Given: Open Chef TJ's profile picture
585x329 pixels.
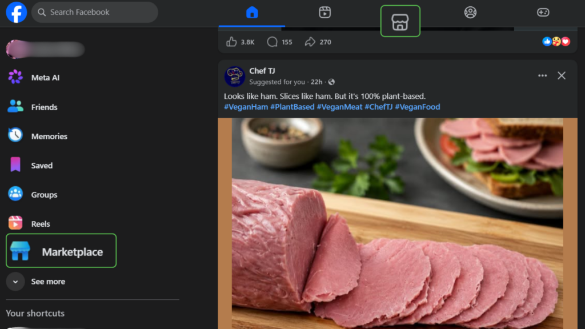Looking at the screenshot, I should tap(234, 76).
